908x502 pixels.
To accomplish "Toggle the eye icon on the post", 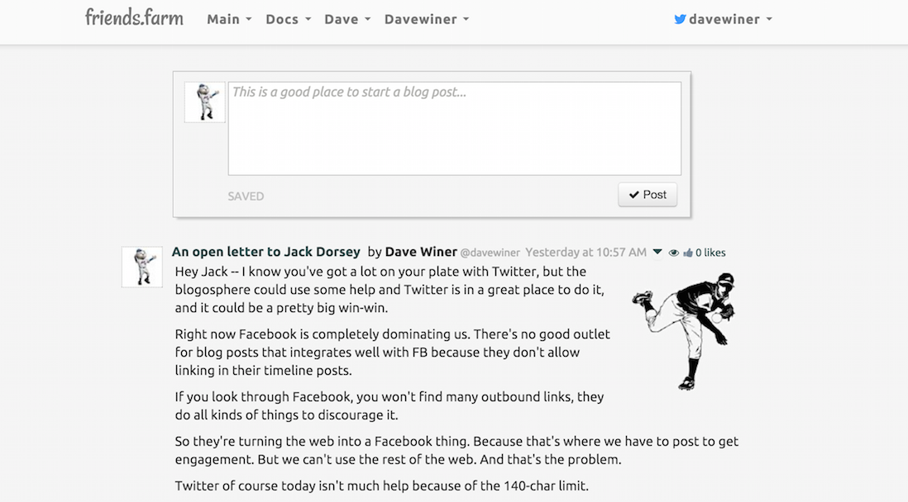I will (674, 253).
